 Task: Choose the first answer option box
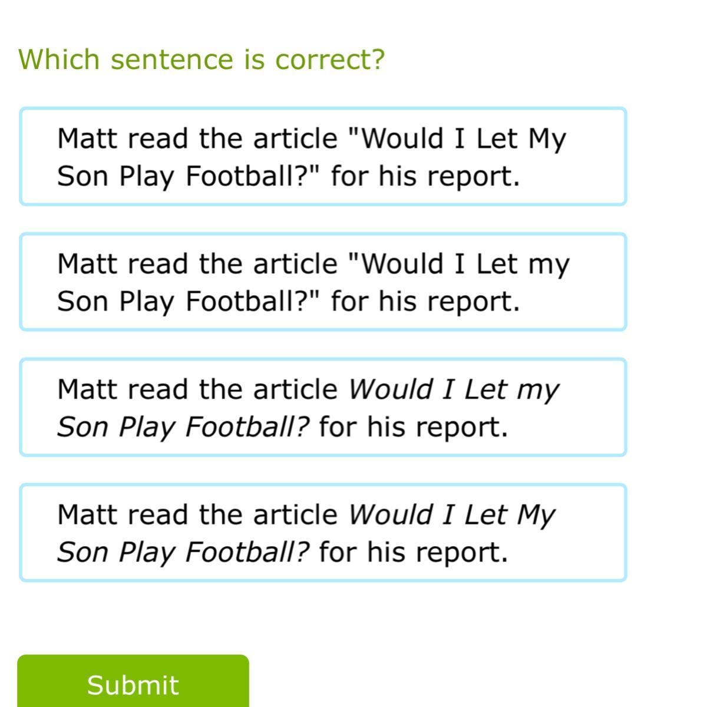[323, 157]
